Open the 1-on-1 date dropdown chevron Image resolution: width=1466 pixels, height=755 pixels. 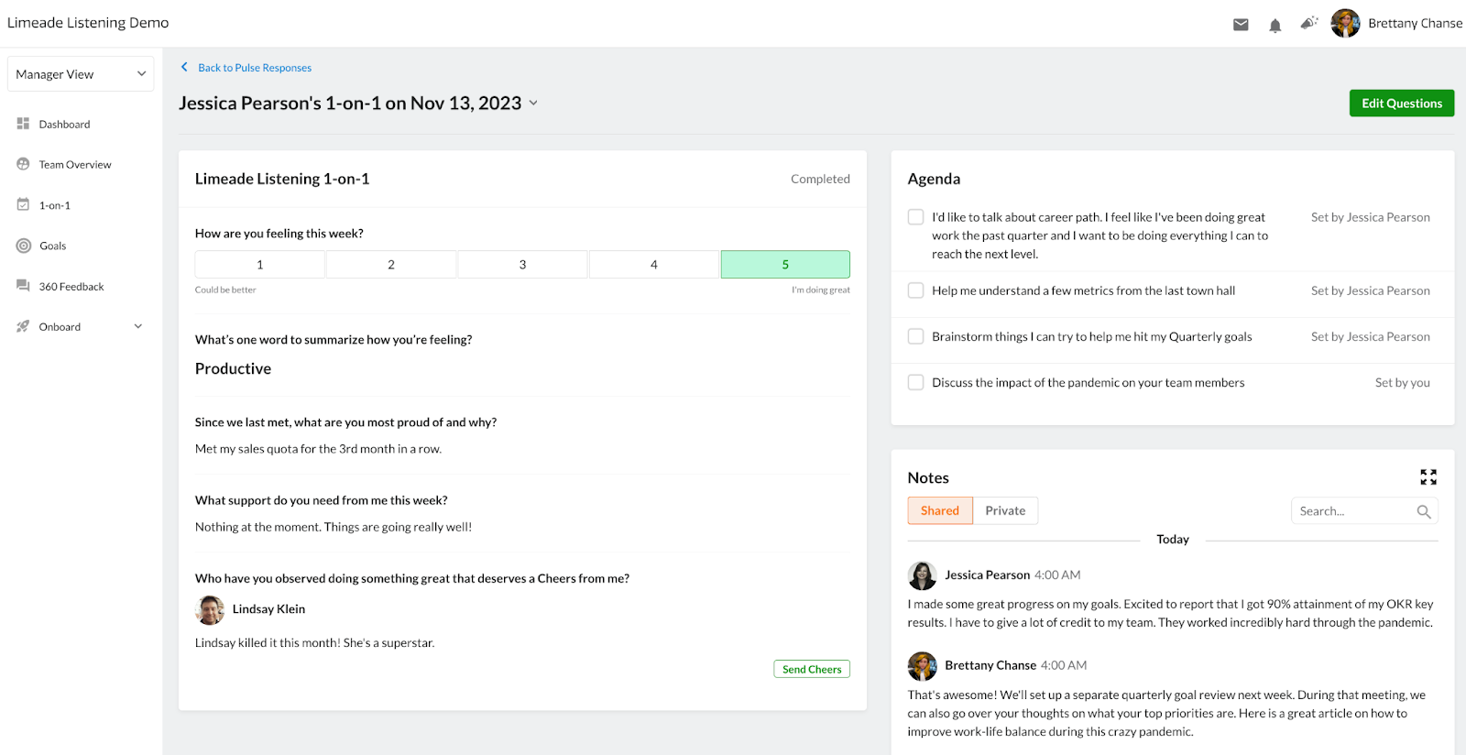pyautogui.click(x=533, y=104)
